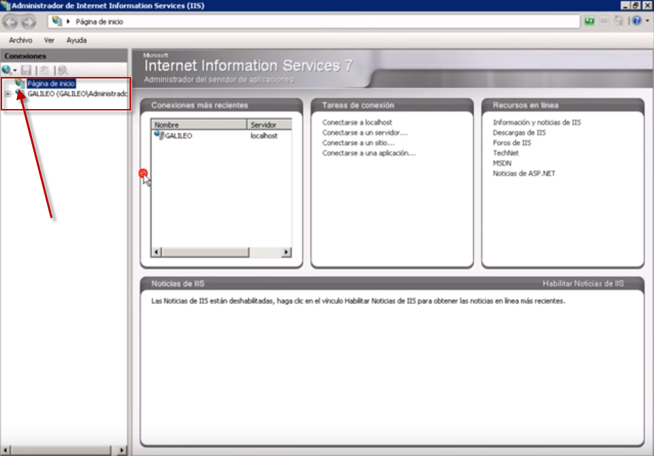Image resolution: width=654 pixels, height=456 pixels.
Task: Click Página de inicio in address bar
Action: [x=100, y=22]
